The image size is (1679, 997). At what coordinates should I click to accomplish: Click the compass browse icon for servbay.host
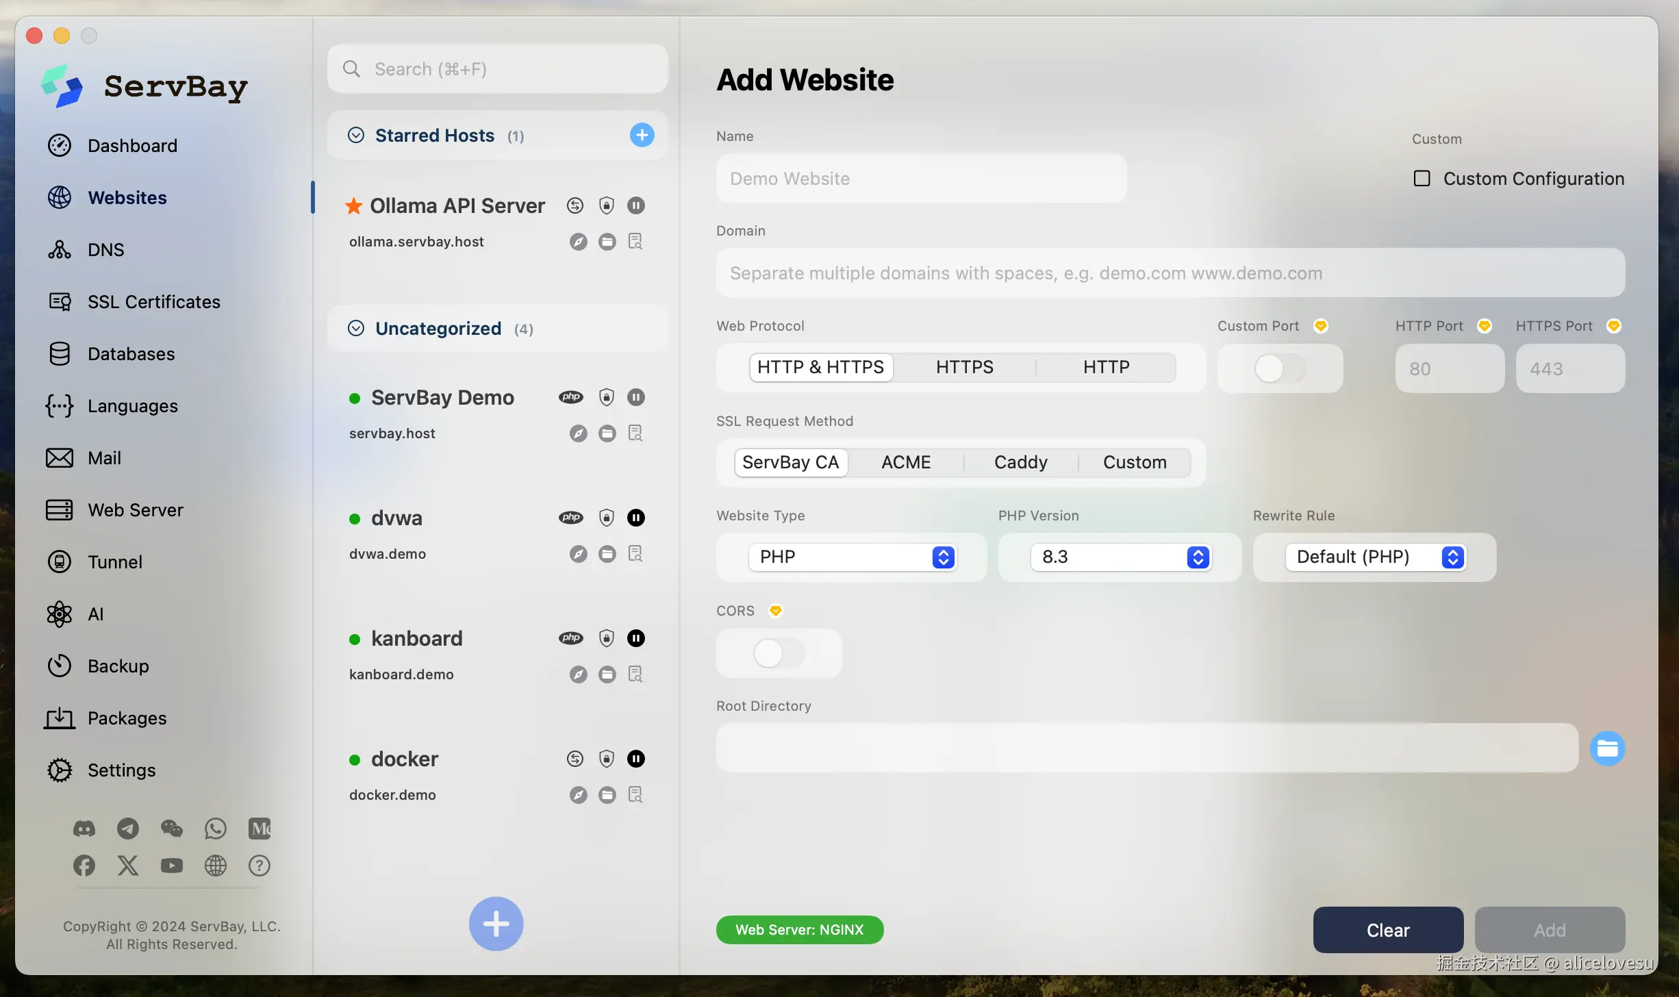pyautogui.click(x=578, y=433)
